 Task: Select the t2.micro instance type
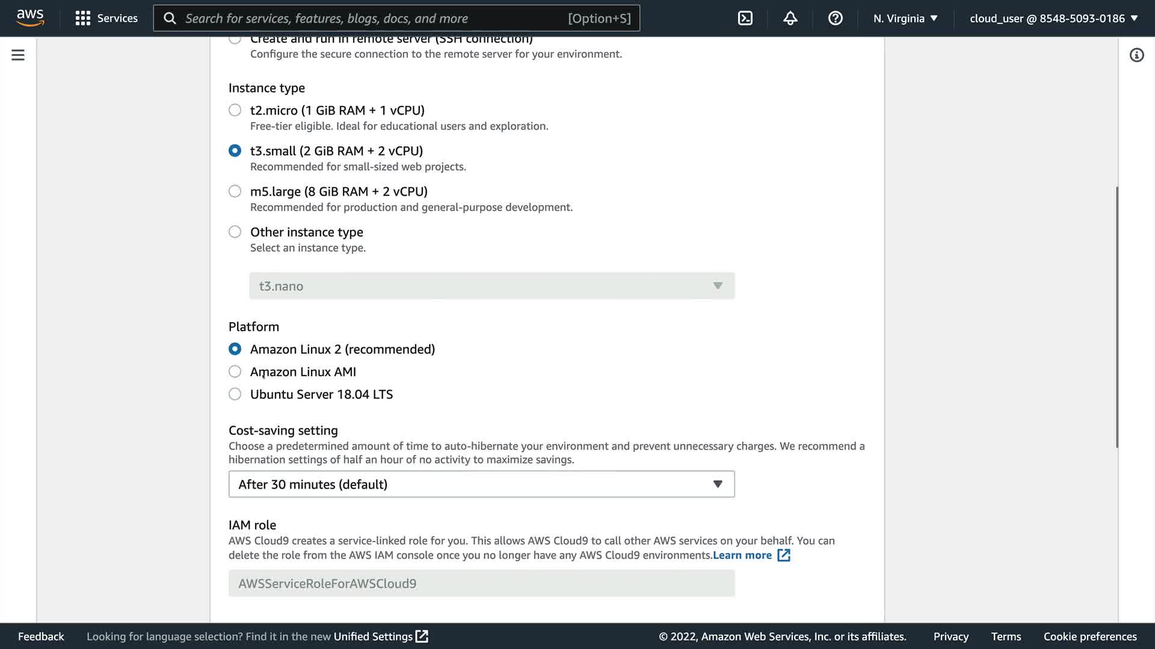(235, 110)
